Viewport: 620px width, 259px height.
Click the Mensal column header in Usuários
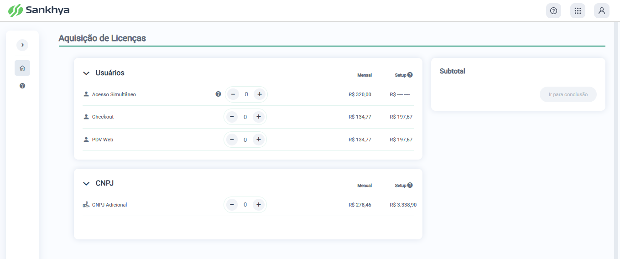[365, 75]
